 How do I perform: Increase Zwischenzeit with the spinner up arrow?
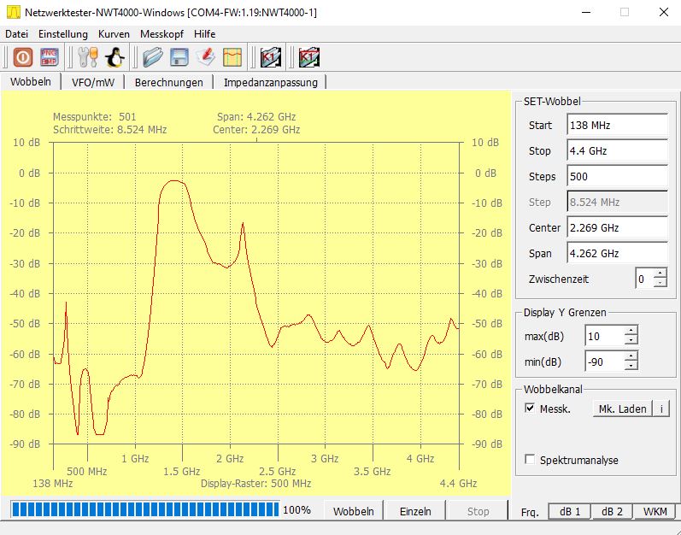click(660, 273)
